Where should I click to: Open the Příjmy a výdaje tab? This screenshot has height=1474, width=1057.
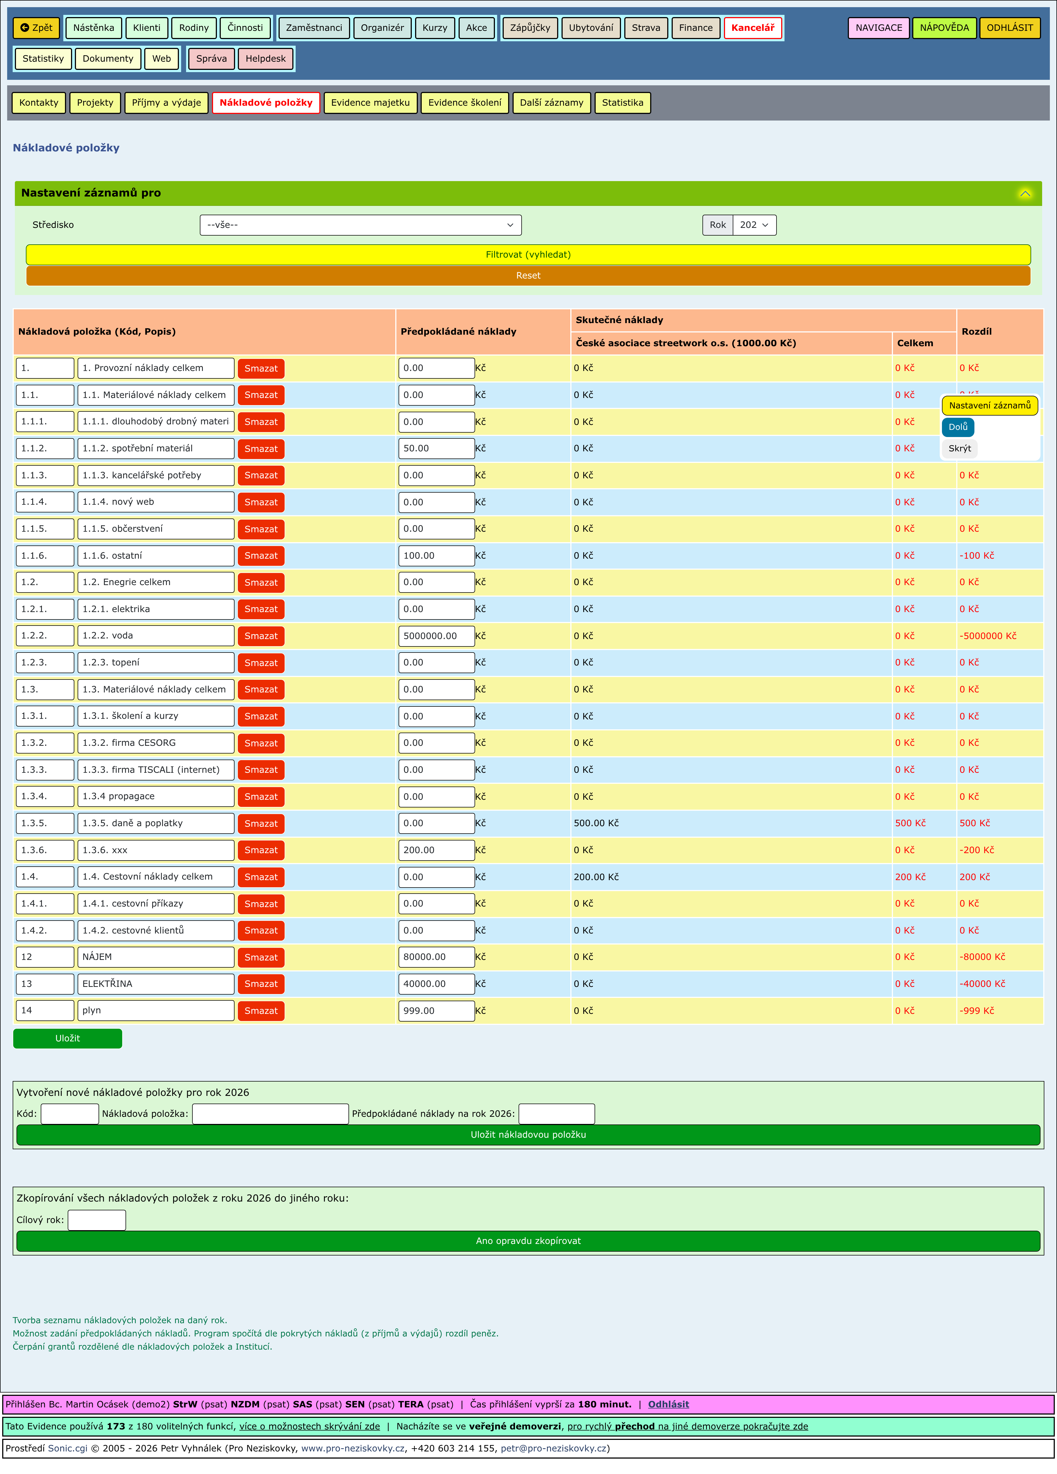167,103
